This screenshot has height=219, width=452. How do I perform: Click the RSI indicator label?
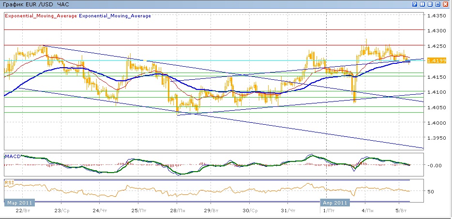point(9,182)
